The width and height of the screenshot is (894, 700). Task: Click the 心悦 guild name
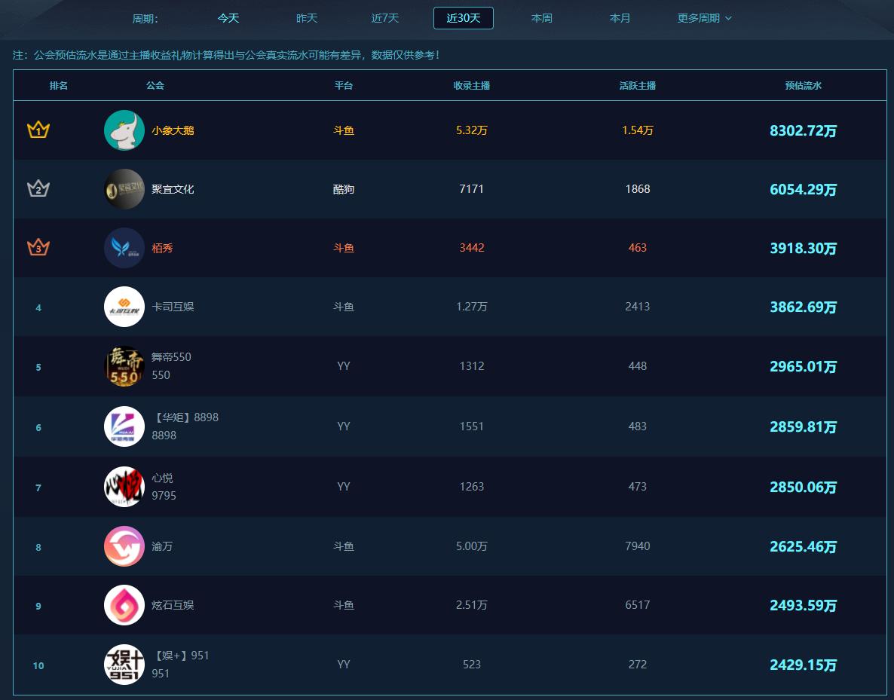pyautogui.click(x=163, y=478)
